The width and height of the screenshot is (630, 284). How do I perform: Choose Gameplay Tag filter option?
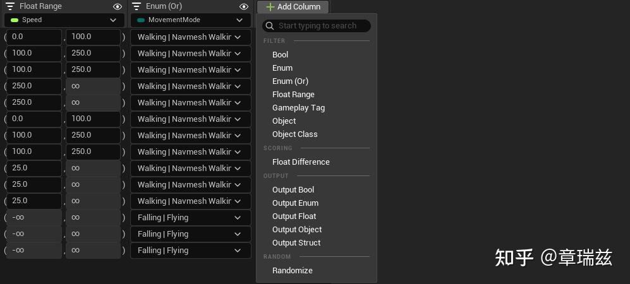tap(298, 108)
